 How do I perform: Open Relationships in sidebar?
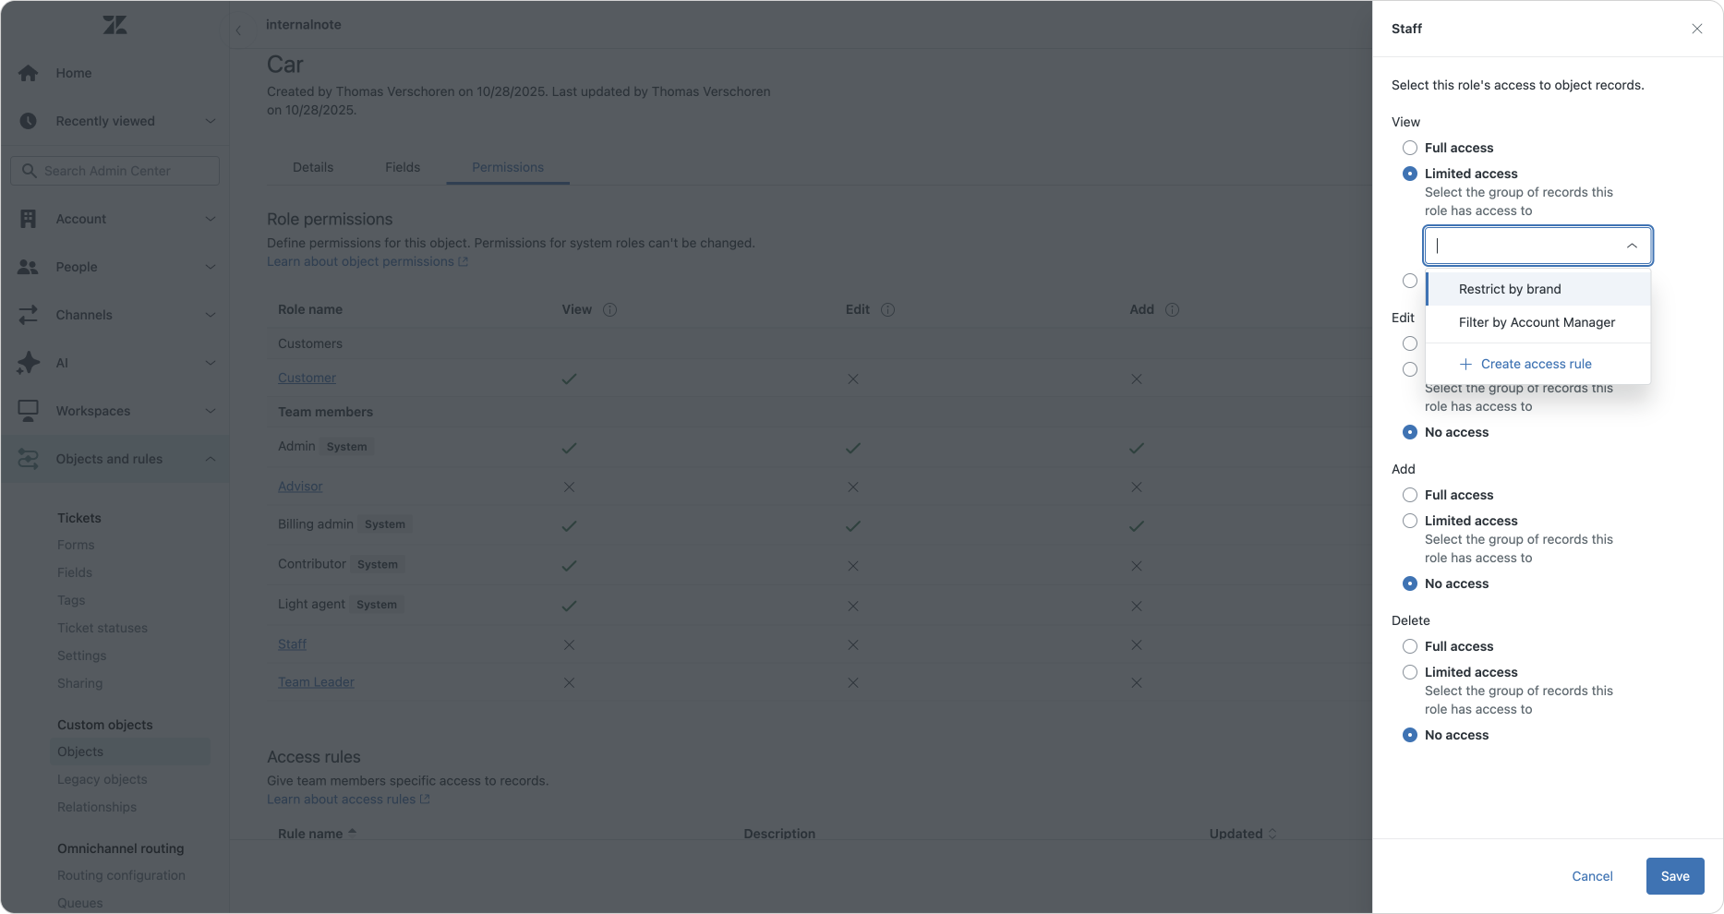coord(97,807)
